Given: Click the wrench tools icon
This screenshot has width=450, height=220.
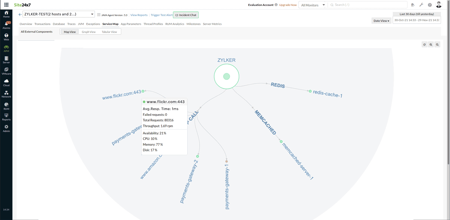Looking at the screenshot, I should click(421, 5).
